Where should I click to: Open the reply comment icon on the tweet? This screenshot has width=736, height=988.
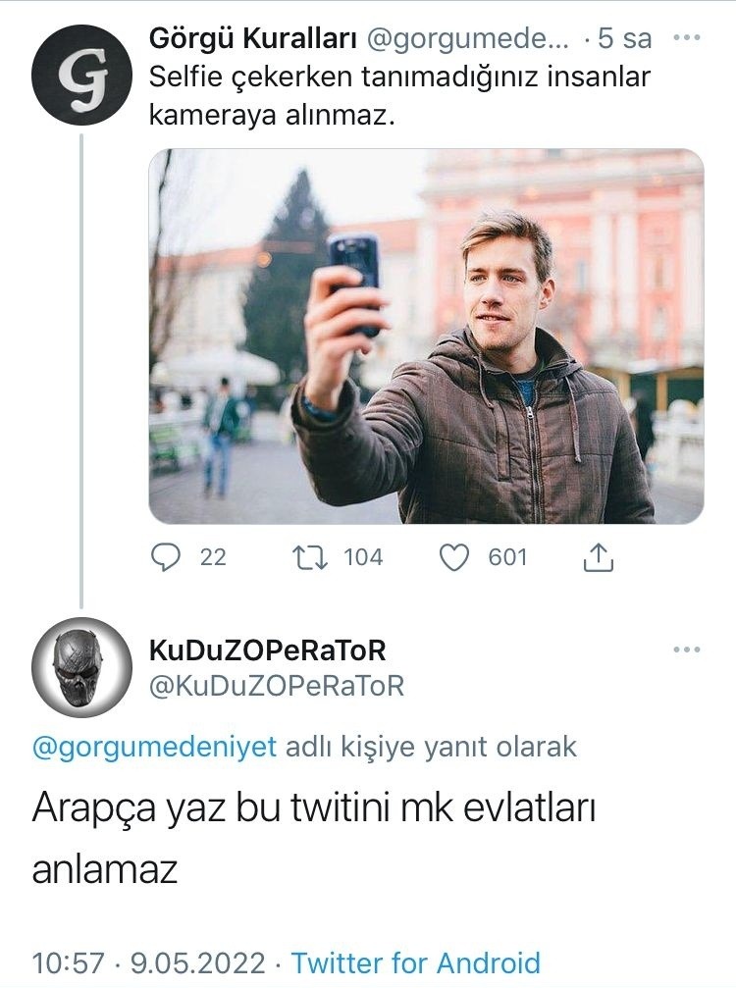click(167, 557)
